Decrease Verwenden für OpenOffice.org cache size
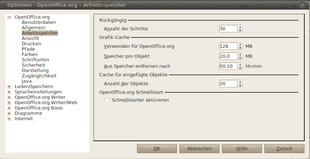 240,48
